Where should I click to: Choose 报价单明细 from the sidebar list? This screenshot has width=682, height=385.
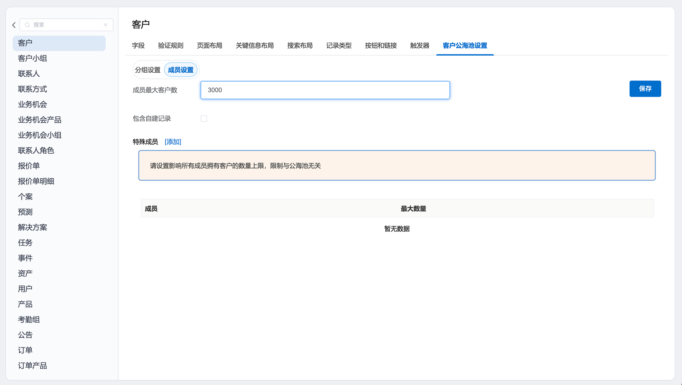36,181
